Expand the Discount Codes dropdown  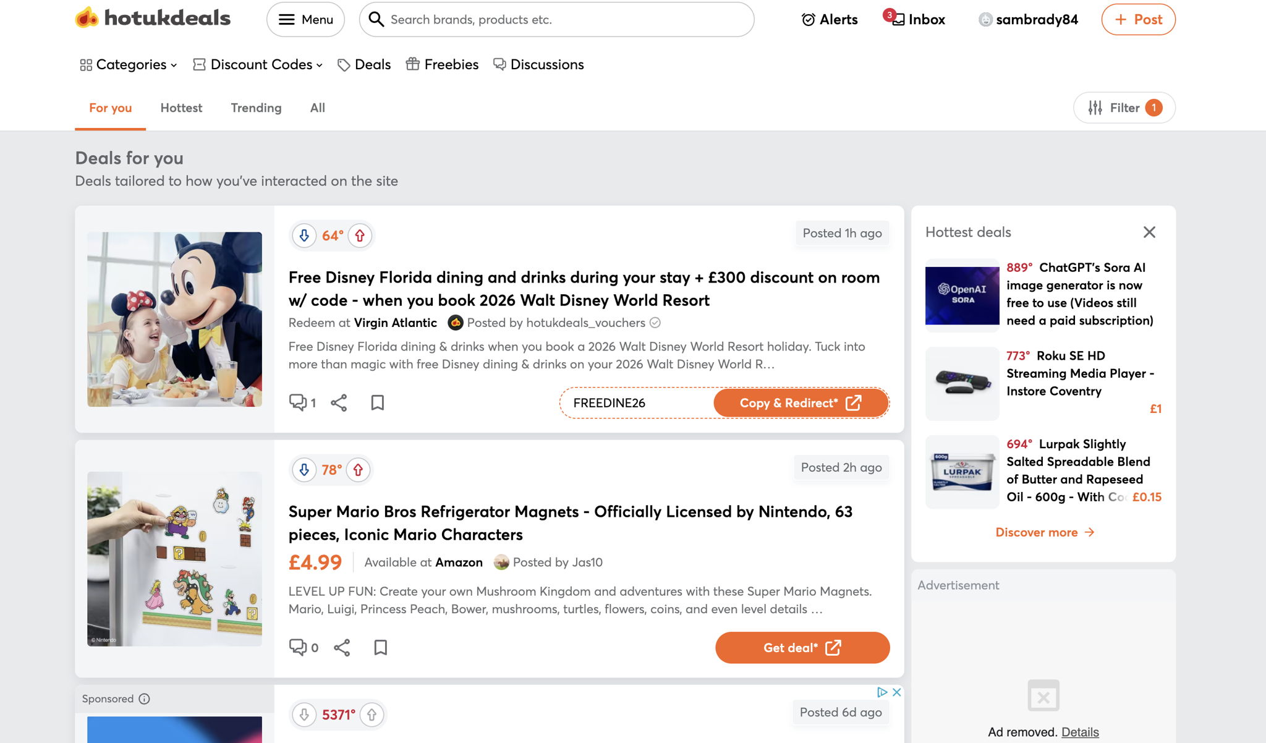click(x=258, y=64)
